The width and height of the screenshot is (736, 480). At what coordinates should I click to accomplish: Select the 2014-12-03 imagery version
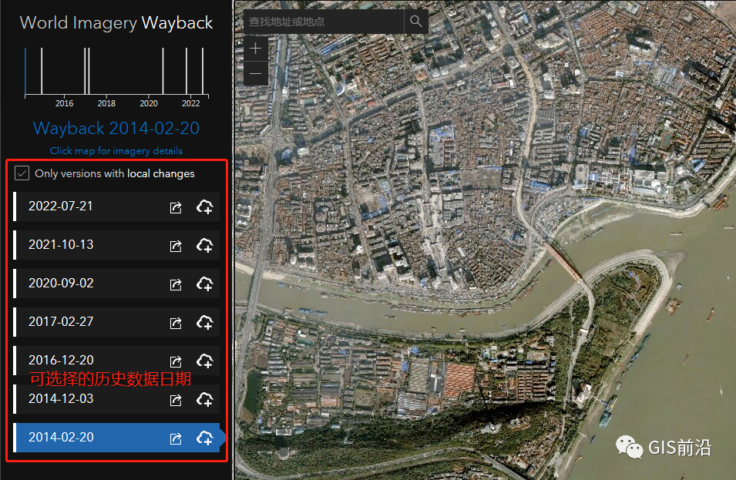(x=116, y=399)
